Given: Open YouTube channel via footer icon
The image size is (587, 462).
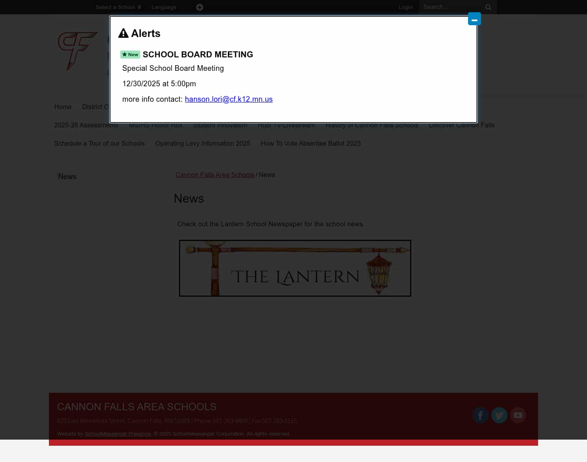Looking at the screenshot, I should (518, 415).
